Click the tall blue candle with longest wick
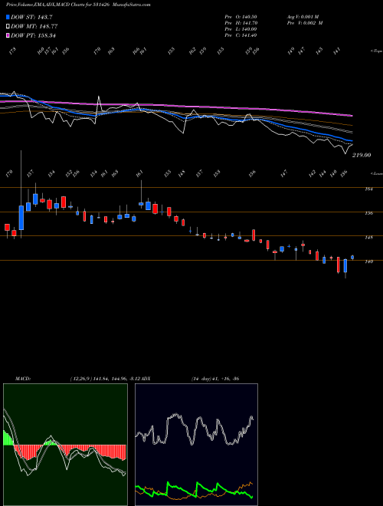This screenshot has width=383, height=506. [x=21, y=218]
